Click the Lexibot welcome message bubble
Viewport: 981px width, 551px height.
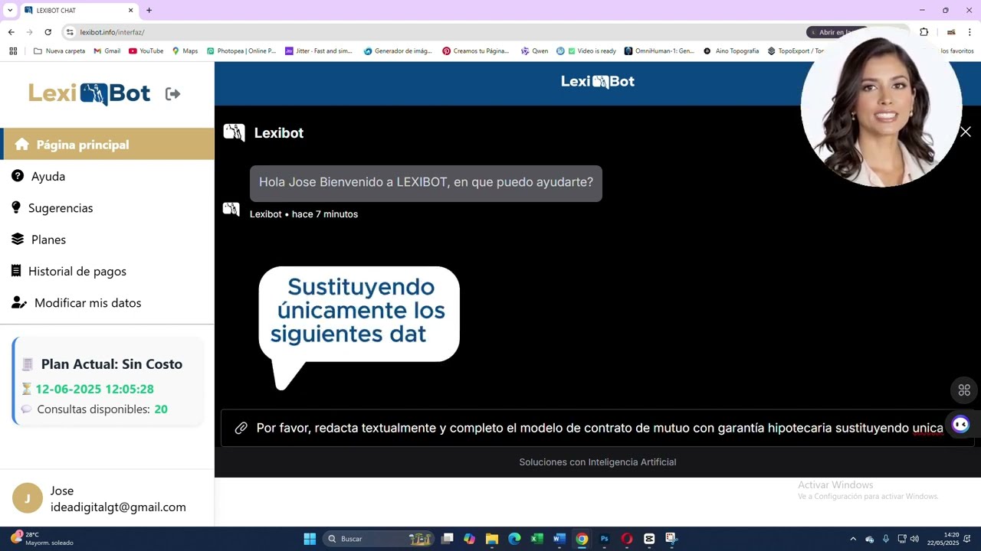tap(426, 182)
